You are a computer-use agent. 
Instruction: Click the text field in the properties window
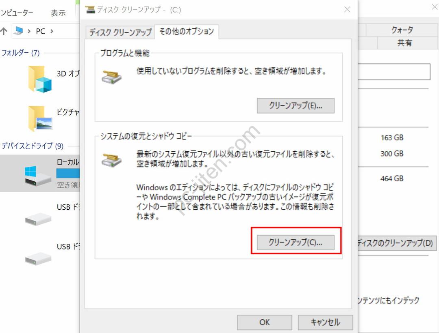pyautogui.click(x=394, y=72)
